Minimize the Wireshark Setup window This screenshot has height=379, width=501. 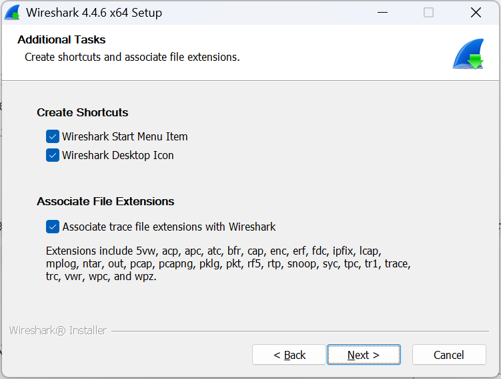coord(382,13)
